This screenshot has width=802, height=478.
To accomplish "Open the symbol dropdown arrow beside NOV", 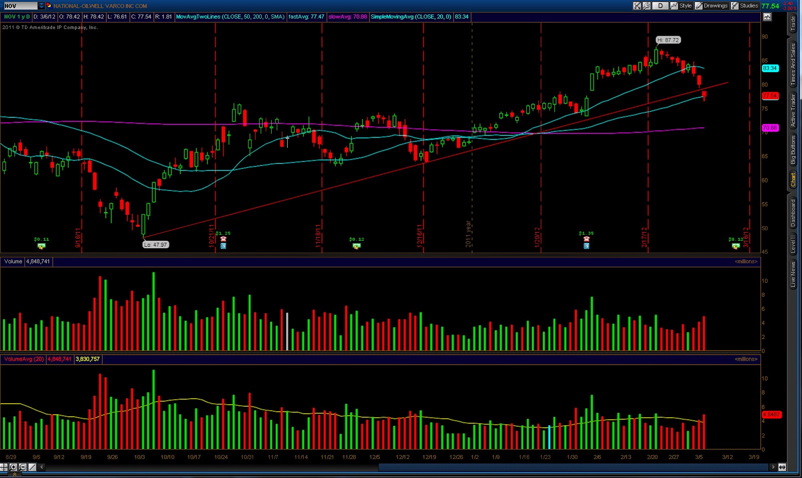I will click(42, 6).
